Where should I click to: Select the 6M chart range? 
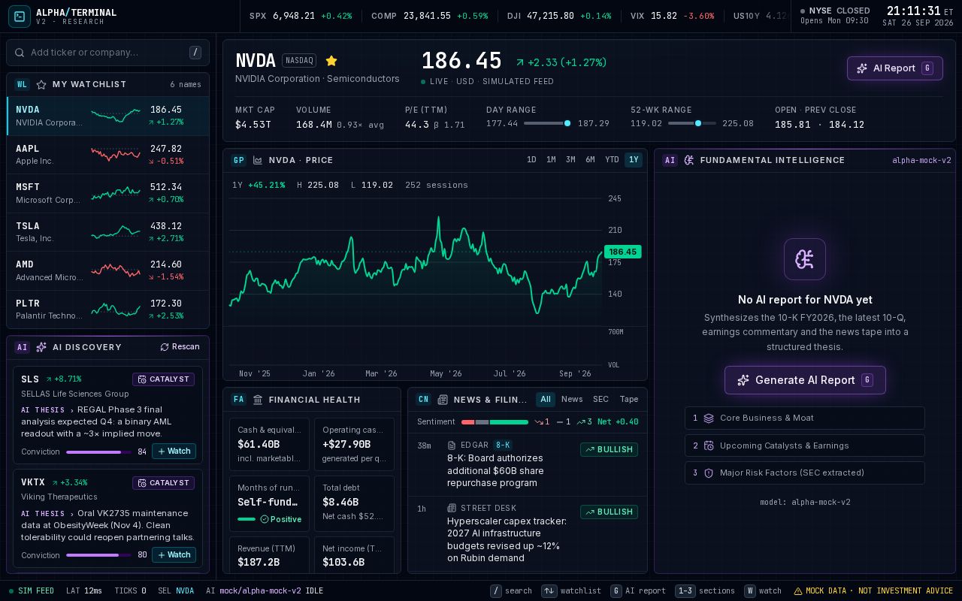coord(590,160)
